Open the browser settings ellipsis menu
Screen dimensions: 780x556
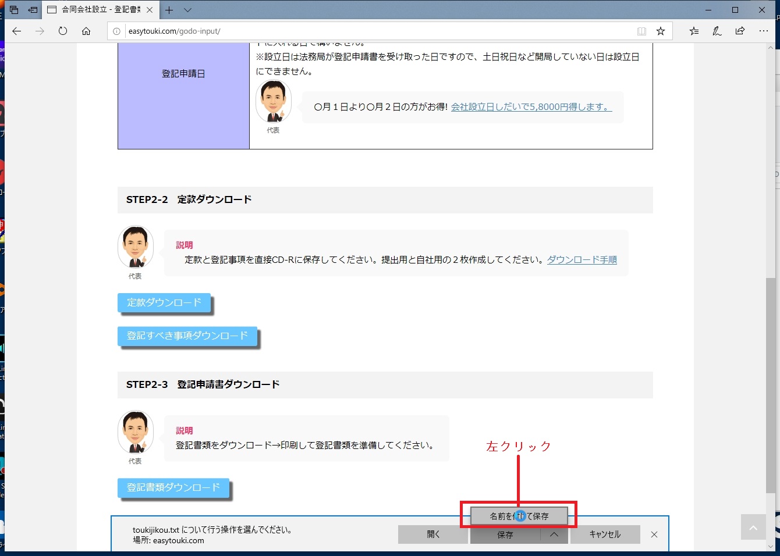point(764,31)
